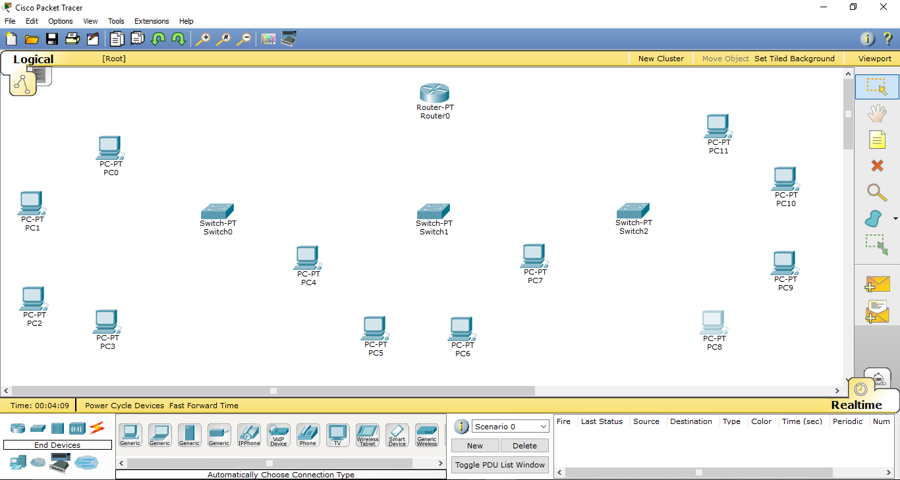Click the Paste icon in the toolbar

point(137,39)
